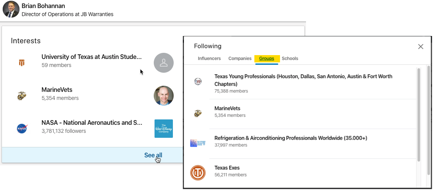
Task: Click the bald man's circular profile photo
Action: click(x=164, y=96)
